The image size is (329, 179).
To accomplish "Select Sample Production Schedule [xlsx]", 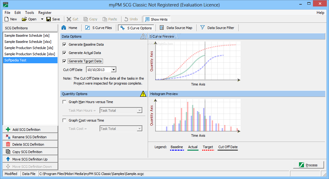I will (x=30, y=54).
